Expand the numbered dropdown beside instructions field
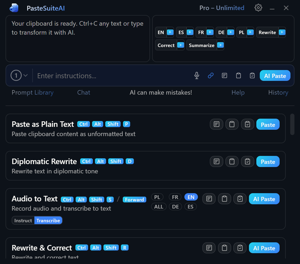This screenshot has height=264, width=300. (x=19, y=76)
